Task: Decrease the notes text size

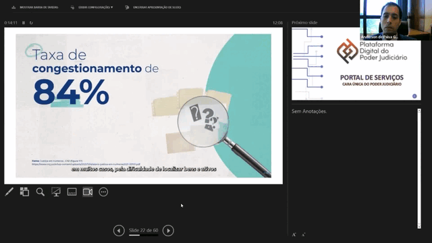Action: [x=303, y=235]
